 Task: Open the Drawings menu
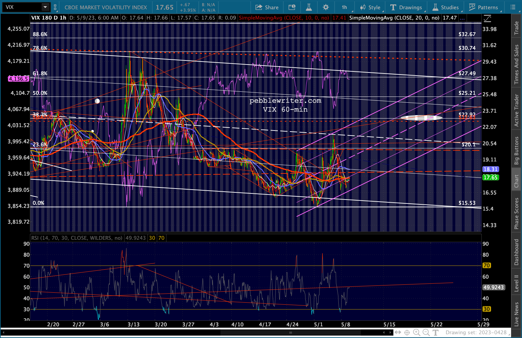[406, 7]
